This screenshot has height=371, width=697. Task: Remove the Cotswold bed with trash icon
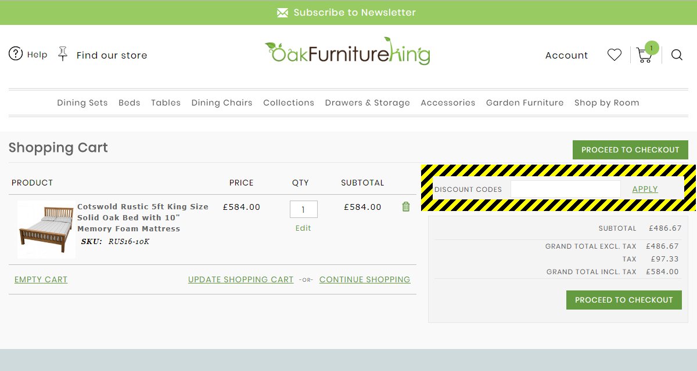pyautogui.click(x=406, y=206)
